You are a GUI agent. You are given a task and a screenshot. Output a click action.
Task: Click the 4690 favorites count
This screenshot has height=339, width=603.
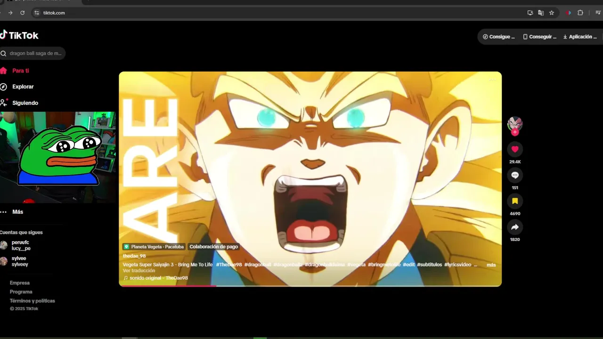click(515, 214)
